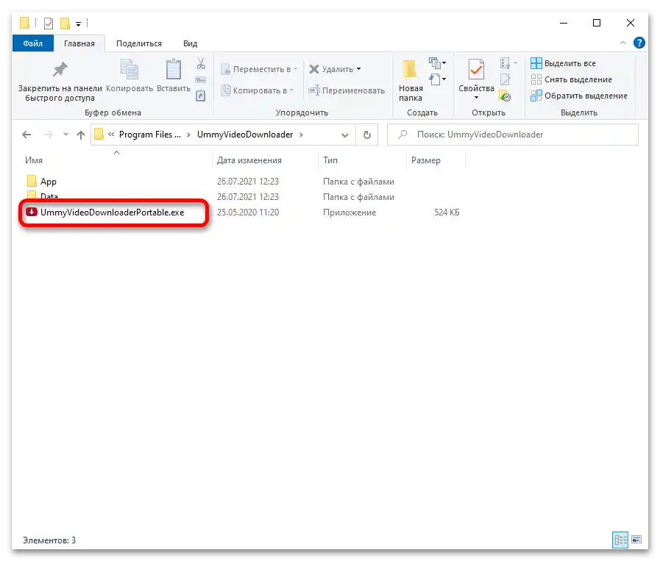Click the Копировать ribbon button

pos(129,76)
